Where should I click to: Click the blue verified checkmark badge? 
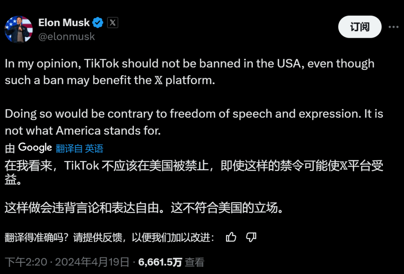click(97, 22)
